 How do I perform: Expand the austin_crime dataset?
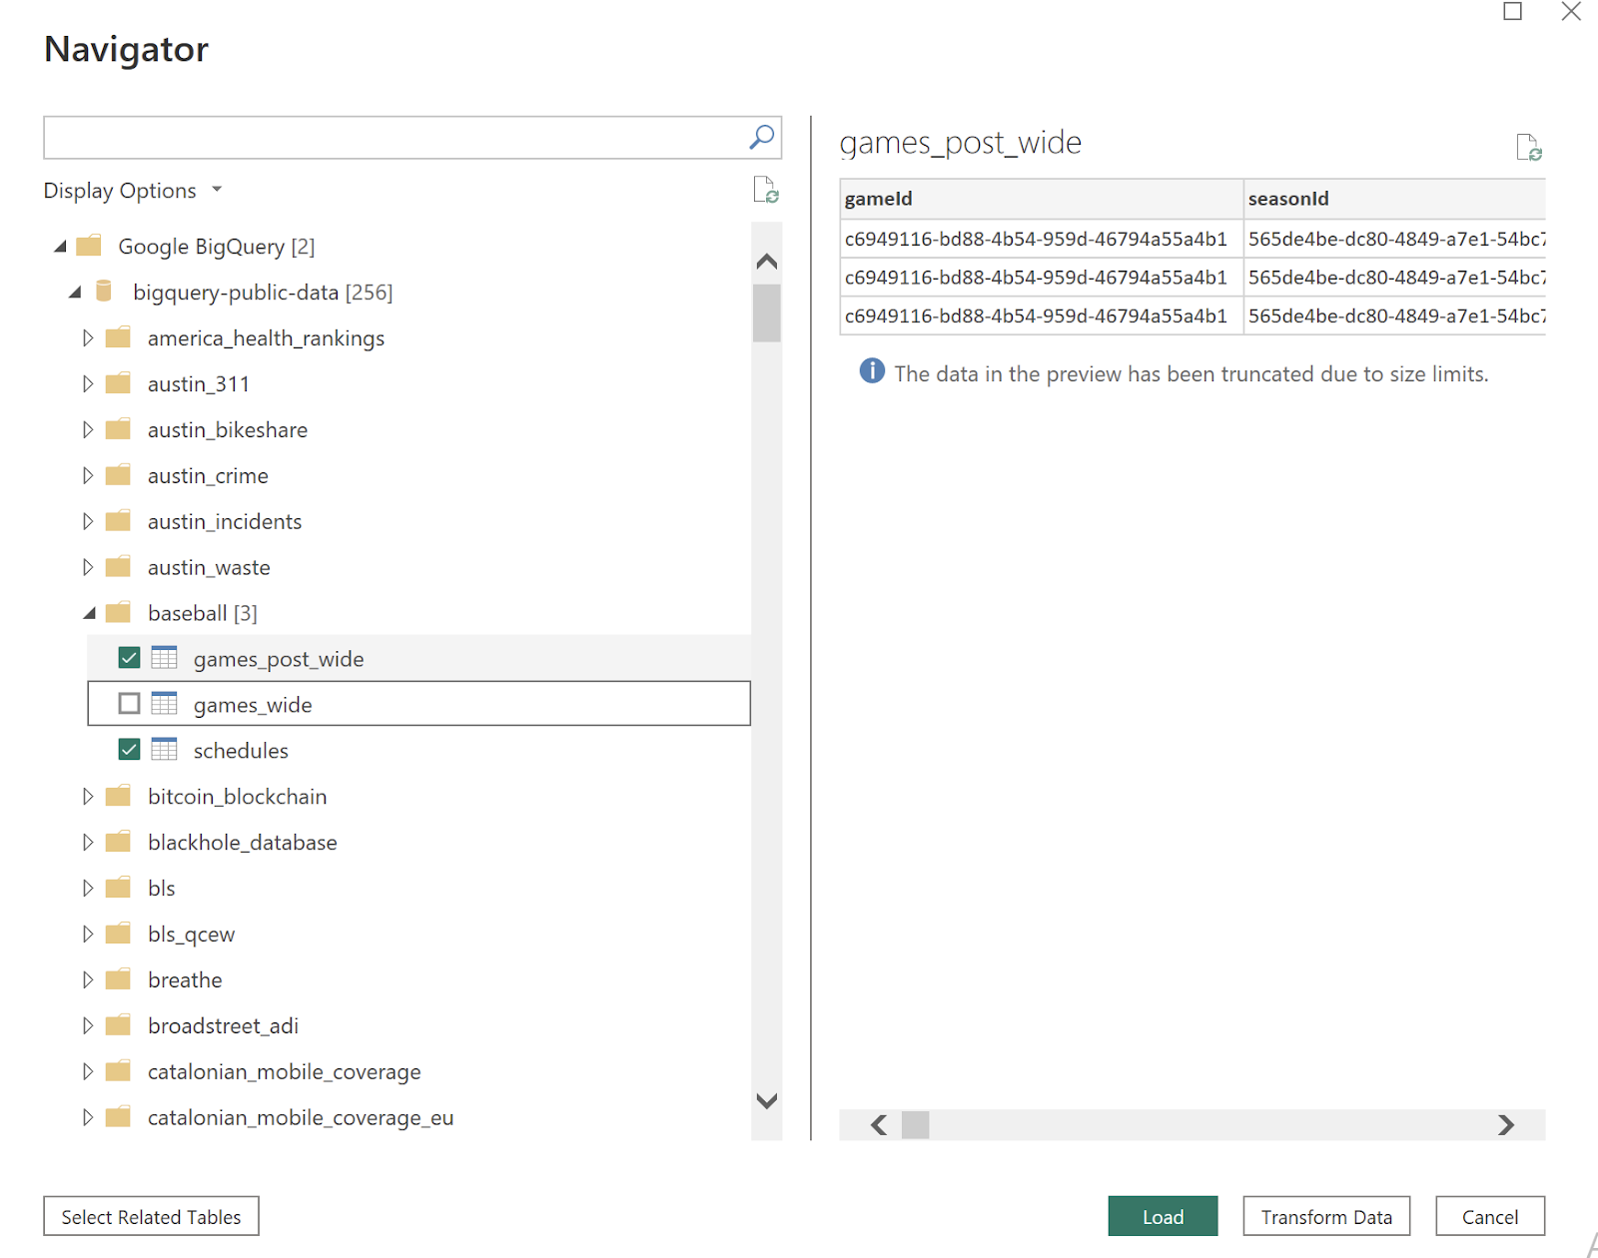pyautogui.click(x=88, y=475)
